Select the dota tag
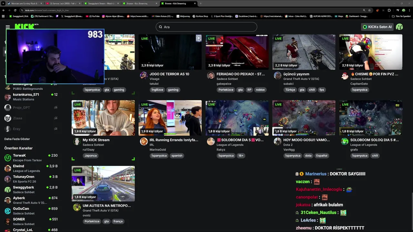 click(308, 156)
